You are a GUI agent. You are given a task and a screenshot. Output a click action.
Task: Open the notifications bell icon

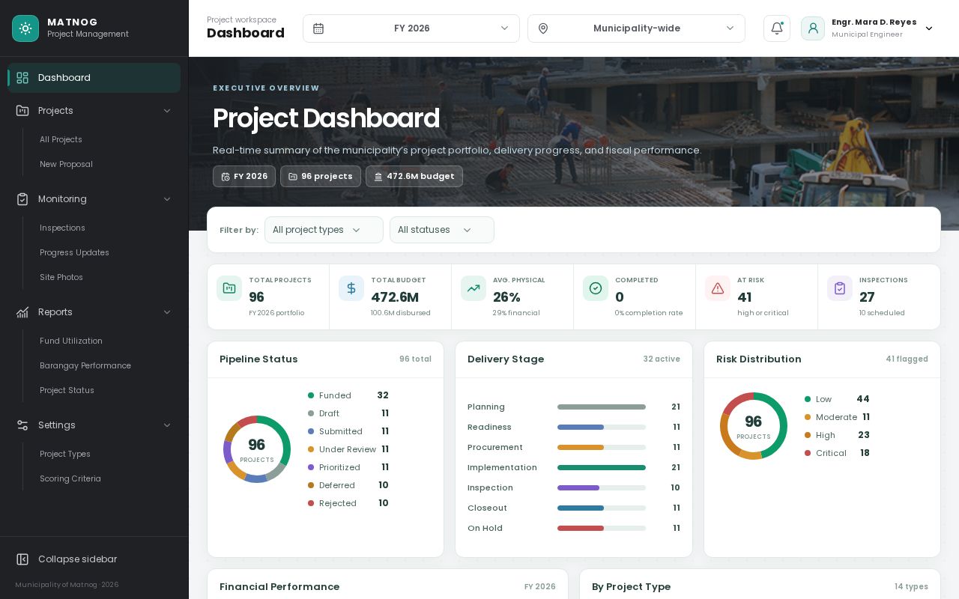[x=777, y=28]
